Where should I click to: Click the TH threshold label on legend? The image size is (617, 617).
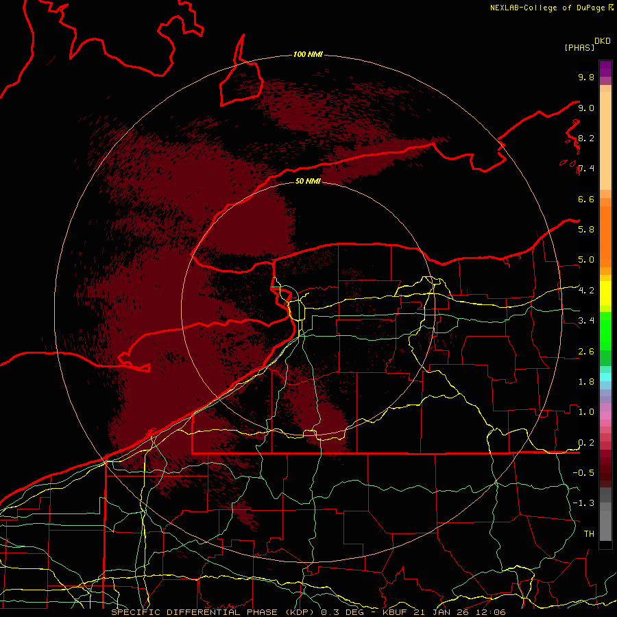[x=589, y=533]
